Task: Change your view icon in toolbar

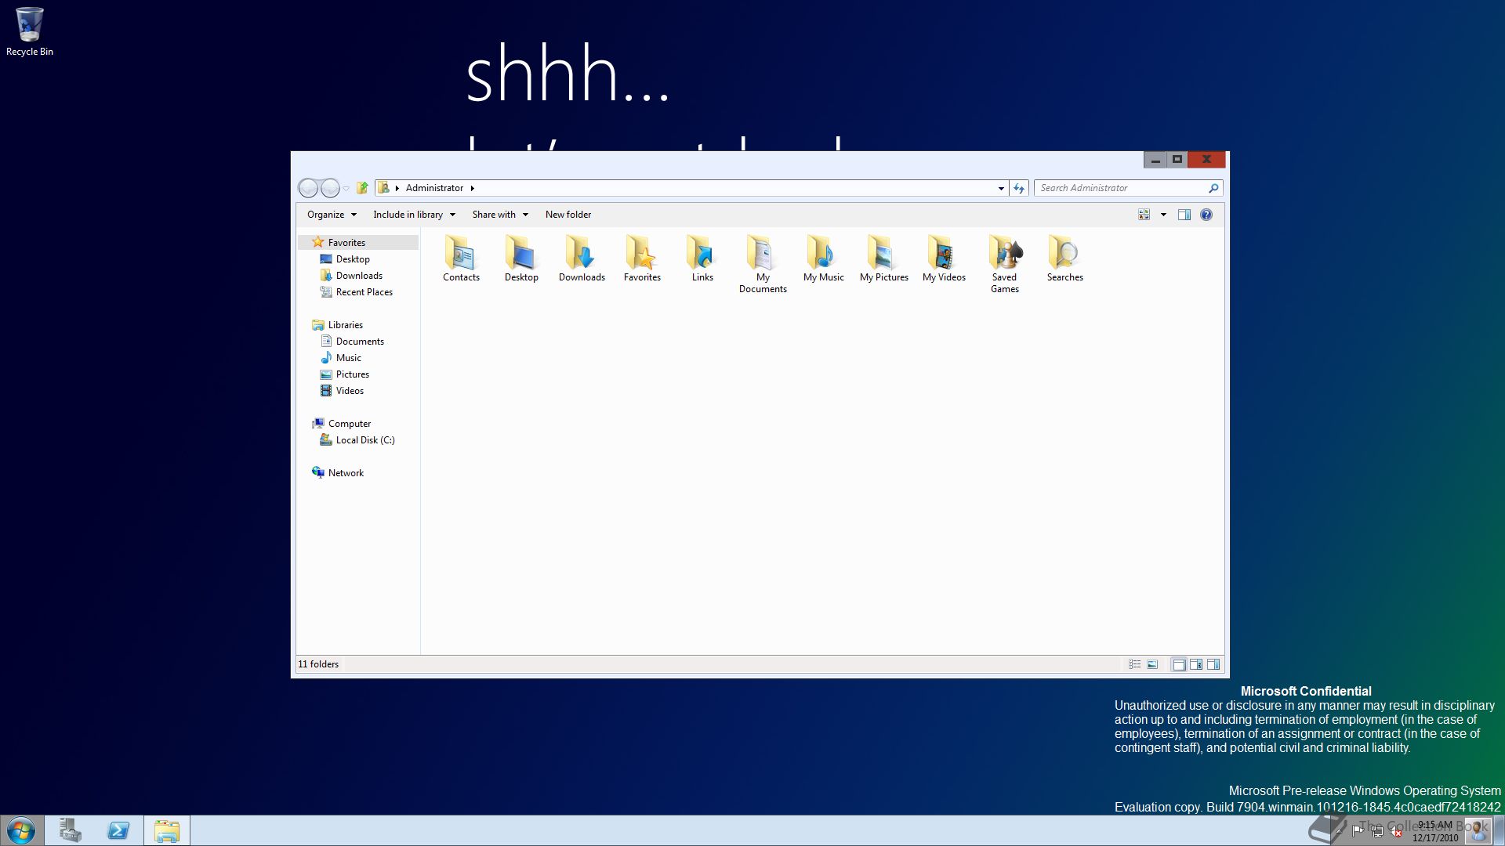Action: [1144, 215]
